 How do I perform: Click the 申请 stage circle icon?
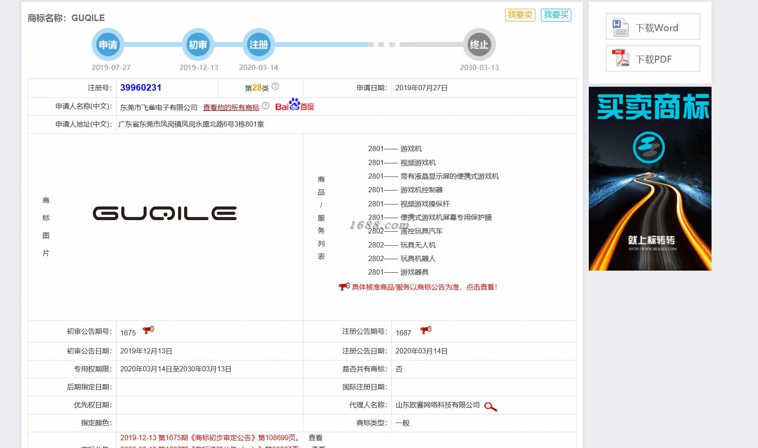tap(108, 45)
